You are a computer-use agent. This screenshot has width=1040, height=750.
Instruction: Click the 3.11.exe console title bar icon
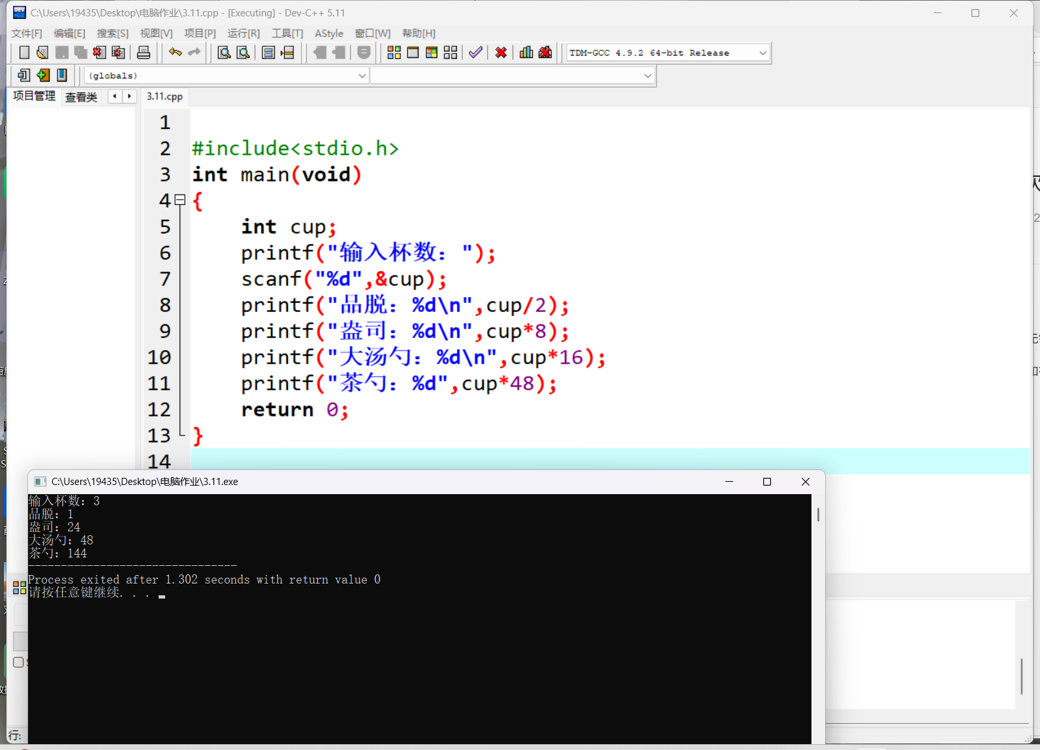(x=40, y=482)
